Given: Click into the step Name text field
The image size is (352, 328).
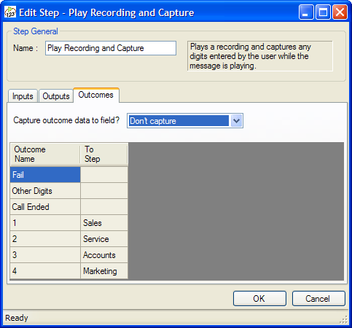Looking at the screenshot, I should pos(111,48).
